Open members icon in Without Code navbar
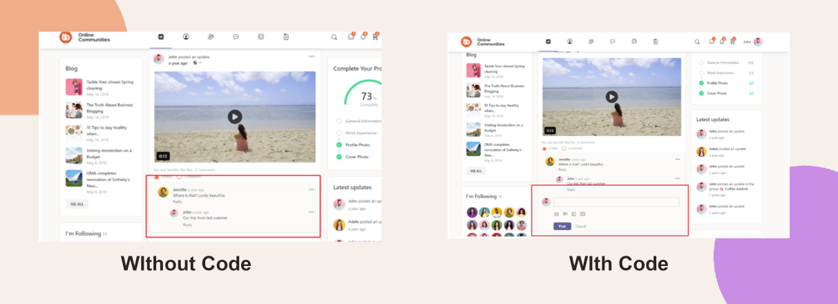The image size is (838, 304). point(211,37)
